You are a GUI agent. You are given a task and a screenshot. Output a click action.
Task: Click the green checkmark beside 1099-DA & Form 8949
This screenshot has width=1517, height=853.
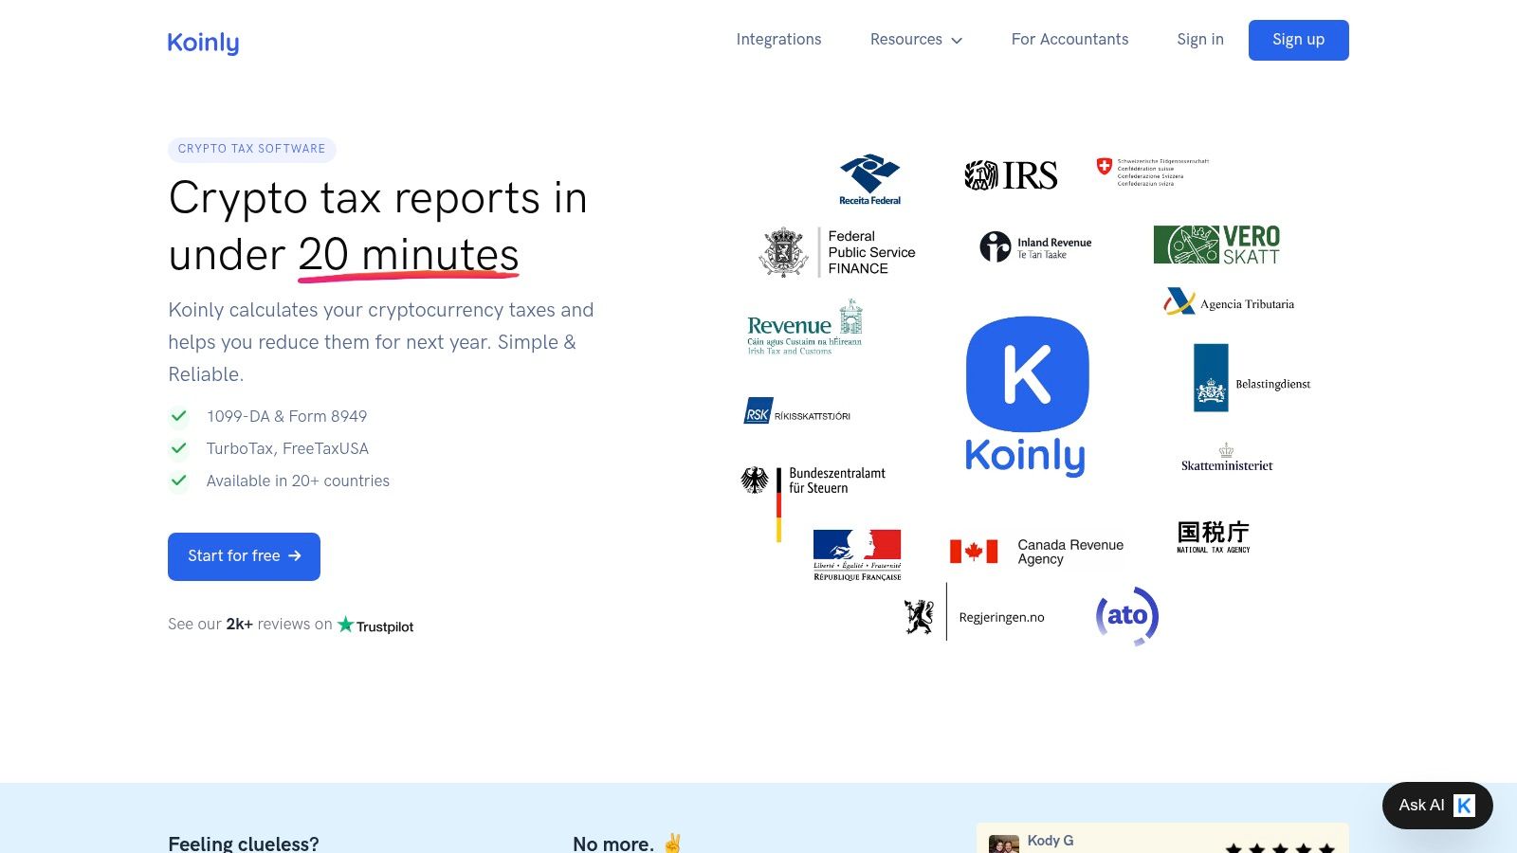pos(178,416)
